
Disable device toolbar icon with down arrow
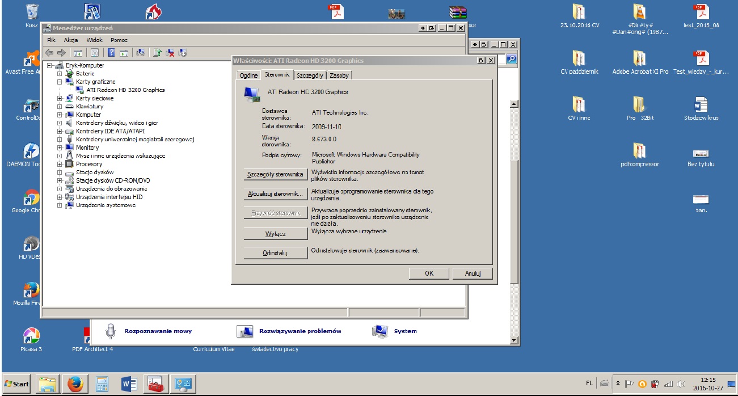[x=183, y=53]
